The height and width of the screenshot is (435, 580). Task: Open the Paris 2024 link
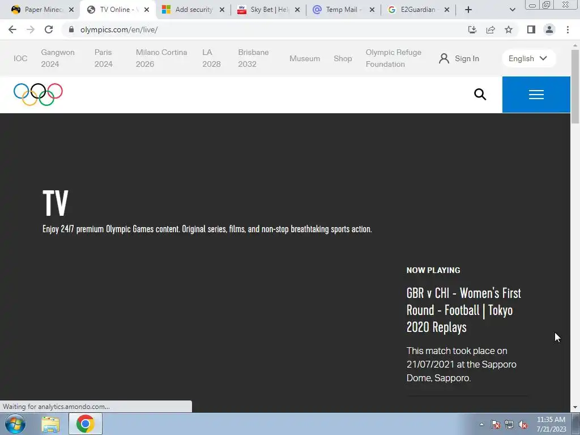click(104, 58)
